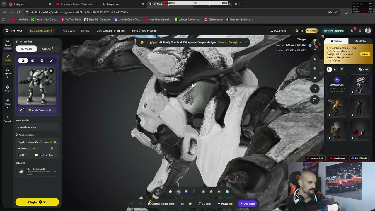Viewport: 375px width, 211px height.
Task: Select the textured view mode thumbnail
Action: point(158,192)
